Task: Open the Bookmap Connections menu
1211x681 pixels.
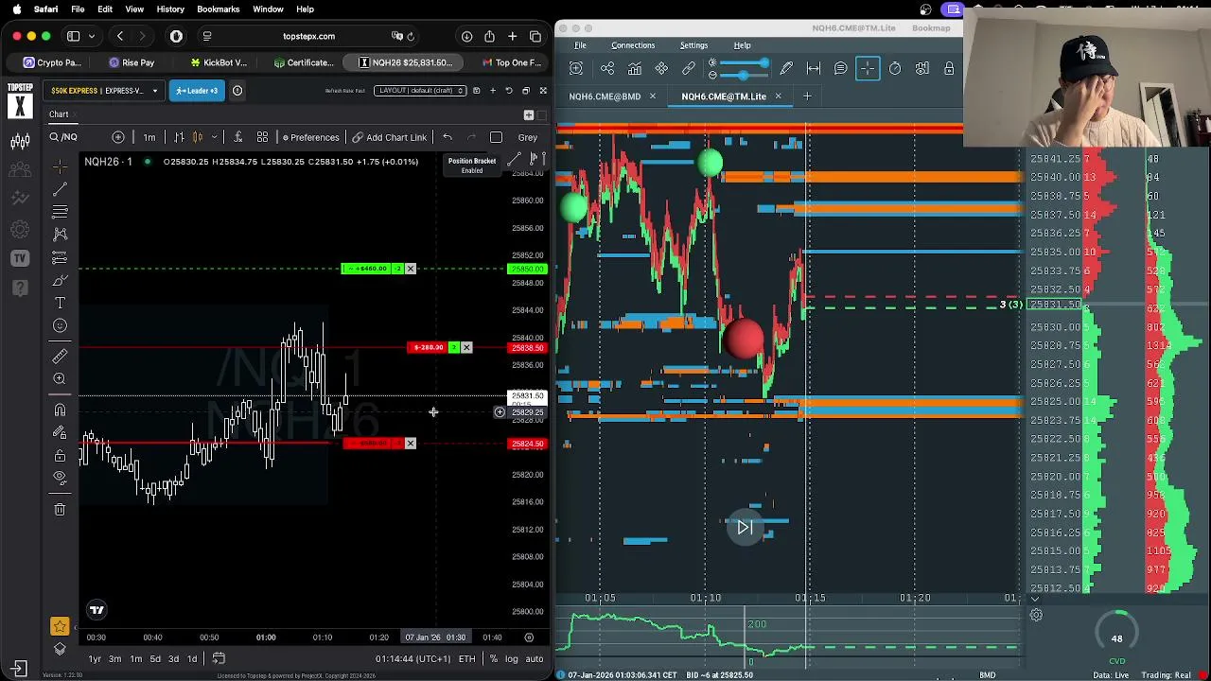Action: pos(633,45)
